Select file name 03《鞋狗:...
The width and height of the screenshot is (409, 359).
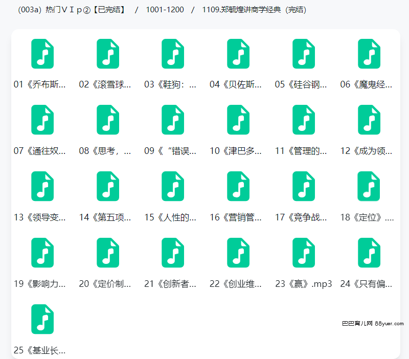(170, 84)
